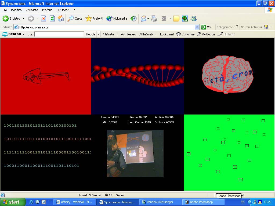Screen dimensions: 275x206
Task: Click the webcam thumbnail image on page
Action: coord(135,153)
